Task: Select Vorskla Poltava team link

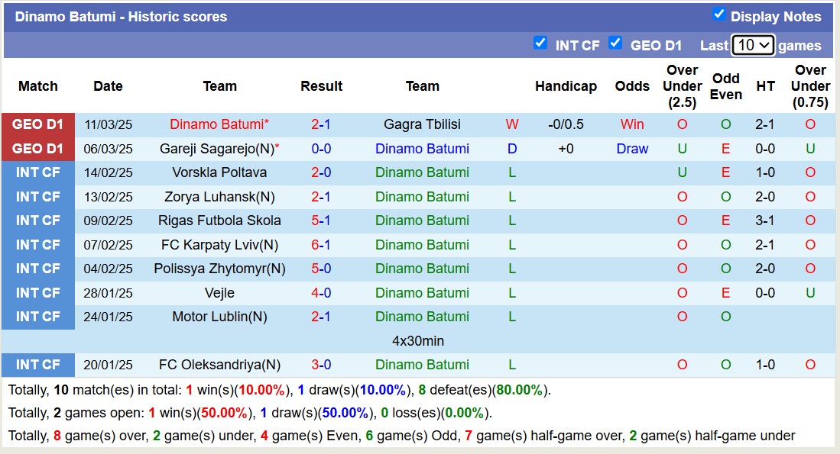Action: 219,172
